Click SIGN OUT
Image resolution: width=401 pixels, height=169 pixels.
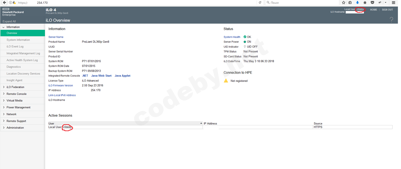(x=387, y=10)
